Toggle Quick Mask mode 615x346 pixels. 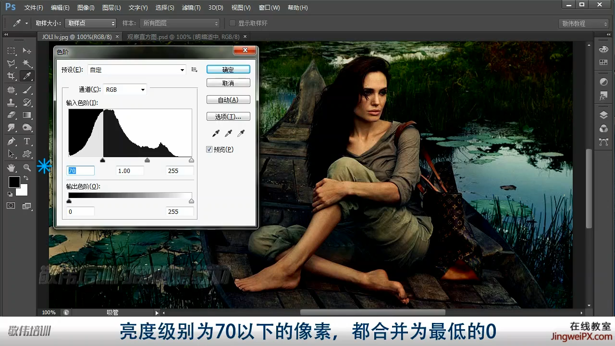(x=11, y=206)
